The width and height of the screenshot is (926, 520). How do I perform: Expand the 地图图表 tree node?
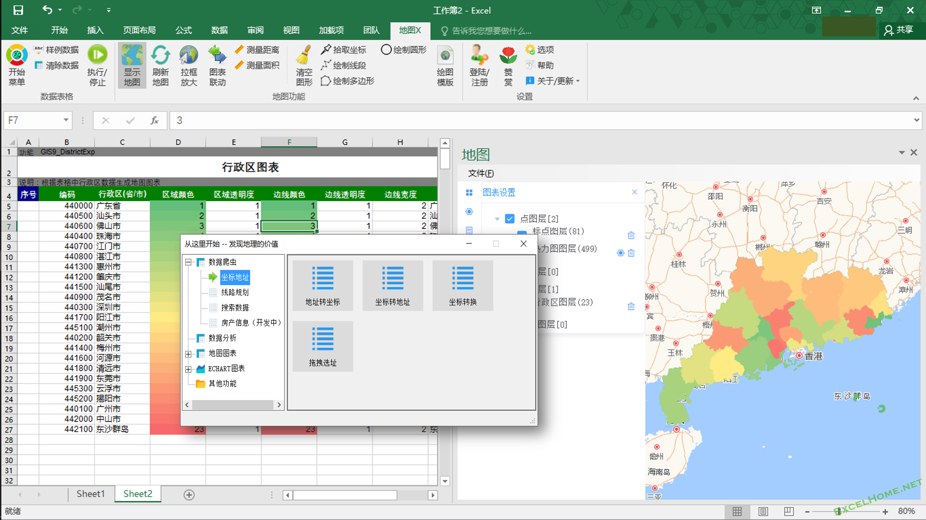tap(188, 354)
